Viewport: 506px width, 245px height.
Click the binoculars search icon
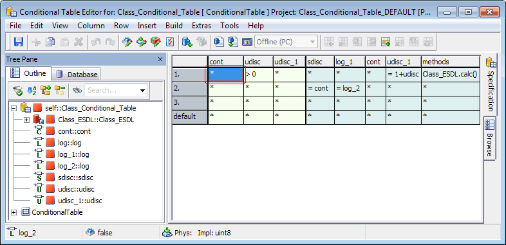77,91
